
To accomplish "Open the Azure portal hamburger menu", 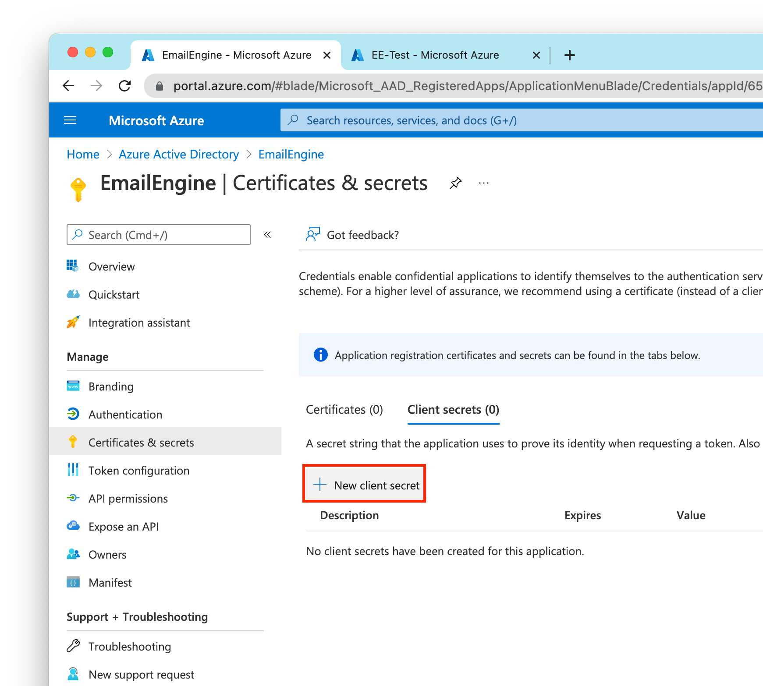I will 70,120.
